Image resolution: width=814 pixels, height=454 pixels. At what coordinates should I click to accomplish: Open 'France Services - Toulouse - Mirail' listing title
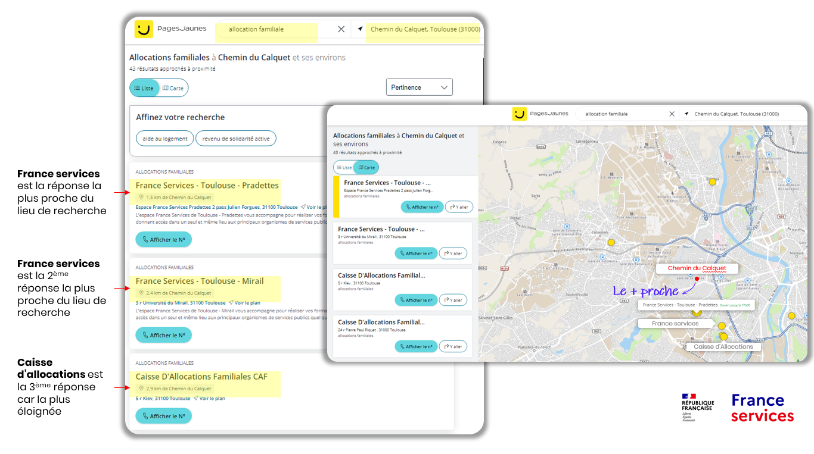tap(200, 281)
